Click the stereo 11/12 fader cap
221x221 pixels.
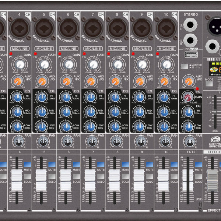[x=188, y=180]
